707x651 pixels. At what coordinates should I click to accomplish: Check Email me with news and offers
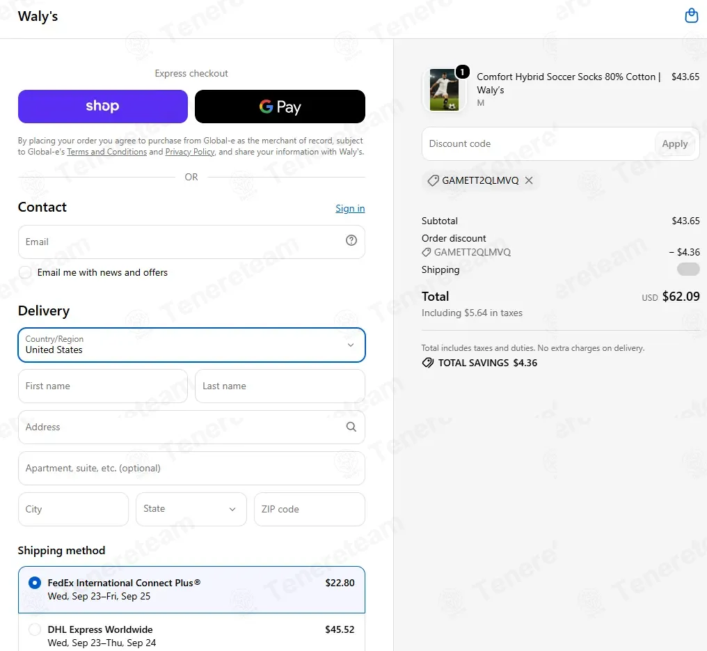[25, 272]
